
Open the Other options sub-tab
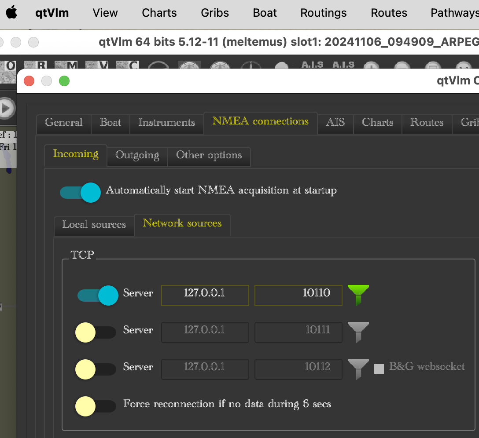(x=209, y=157)
